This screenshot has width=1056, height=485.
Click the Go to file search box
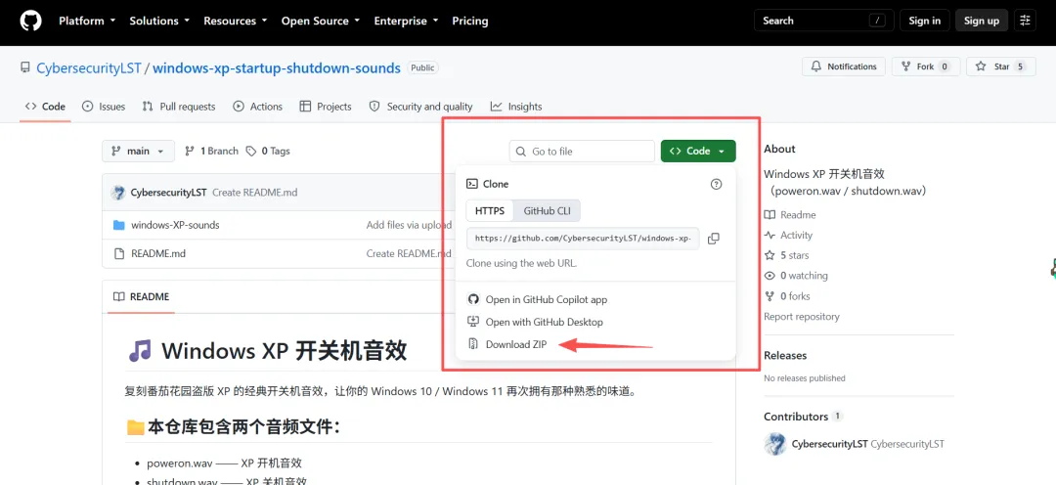click(582, 151)
